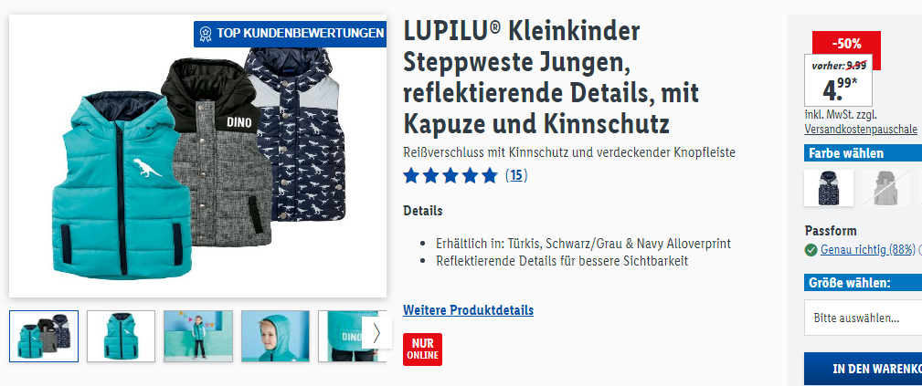Select the crossed-out grey vest color

pyautogui.click(x=885, y=187)
